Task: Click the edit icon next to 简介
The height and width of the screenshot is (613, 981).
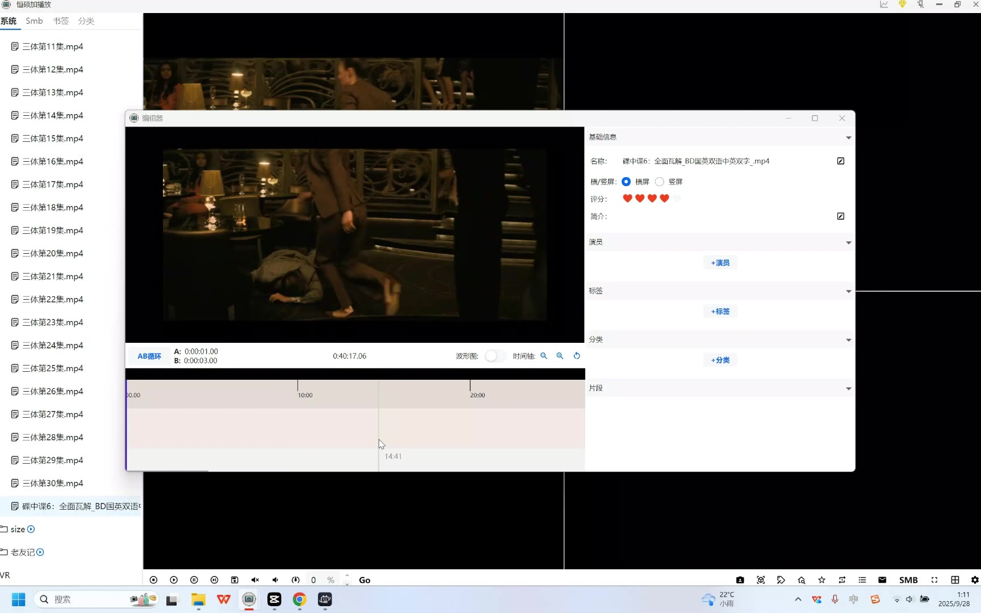Action: 841,216
